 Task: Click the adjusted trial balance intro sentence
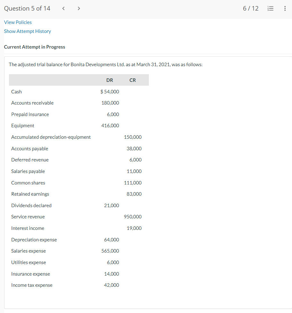click(x=106, y=65)
